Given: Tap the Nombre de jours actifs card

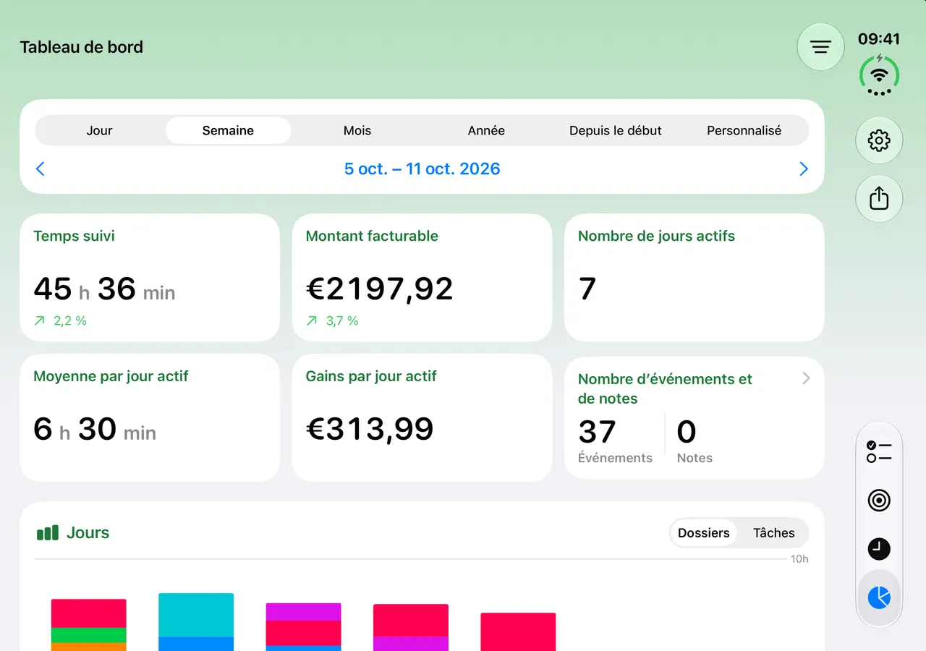Looking at the screenshot, I should 694,278.
